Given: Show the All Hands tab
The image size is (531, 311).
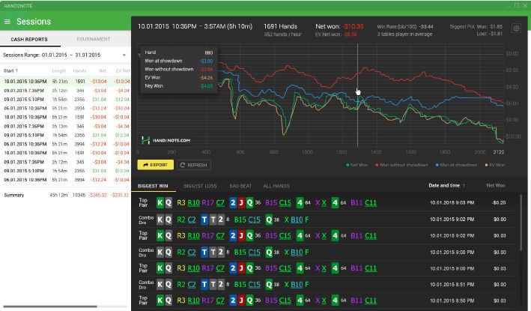Looking at the screenshot, I should [x=276, y=185].
